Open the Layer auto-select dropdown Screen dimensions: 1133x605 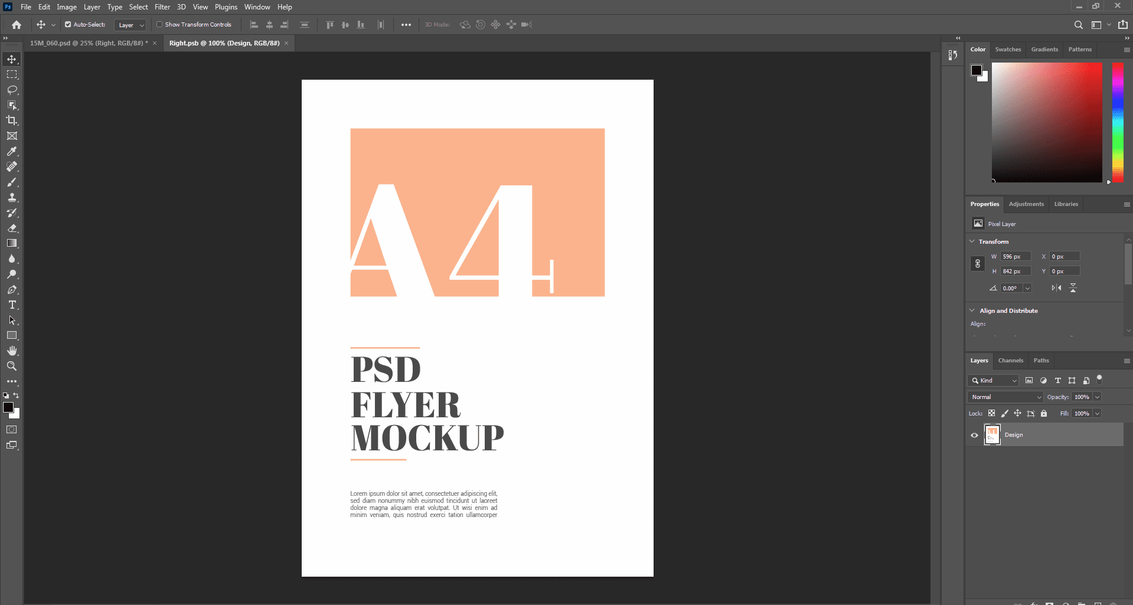130,25
